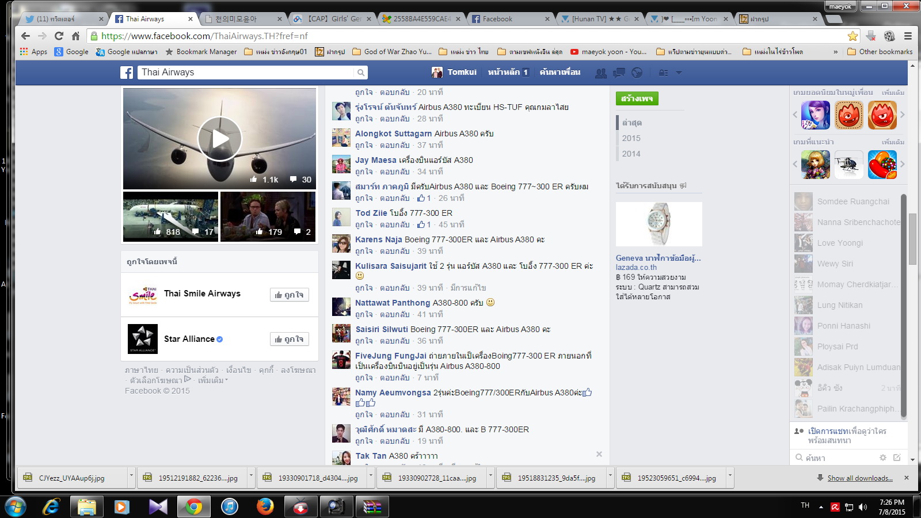Image resolution: width=921 pixels, height=518 pixels.
Task: Like Thai Smile Airways page
Action: [x=290, y=295]
